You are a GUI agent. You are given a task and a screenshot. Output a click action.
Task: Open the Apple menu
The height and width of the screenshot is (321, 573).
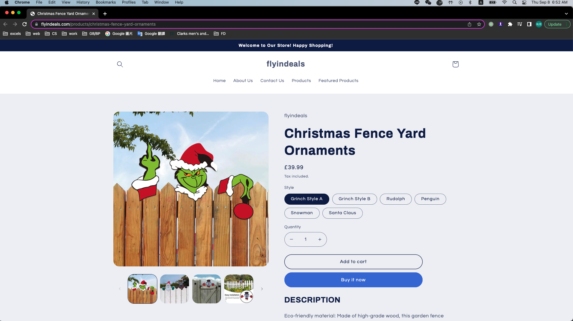tap(7, 2)
